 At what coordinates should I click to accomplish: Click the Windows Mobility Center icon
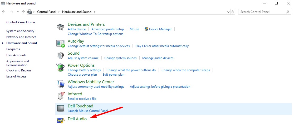tap(60, 84)
